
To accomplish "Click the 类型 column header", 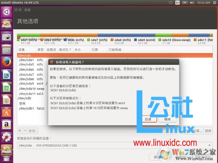I will tap(41, 50).
